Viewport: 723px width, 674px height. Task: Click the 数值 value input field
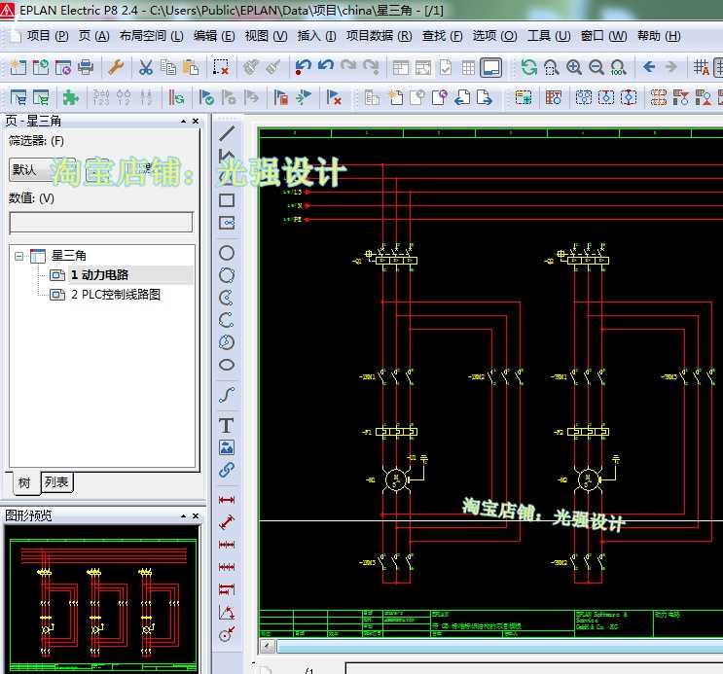[x=101, y=223]
